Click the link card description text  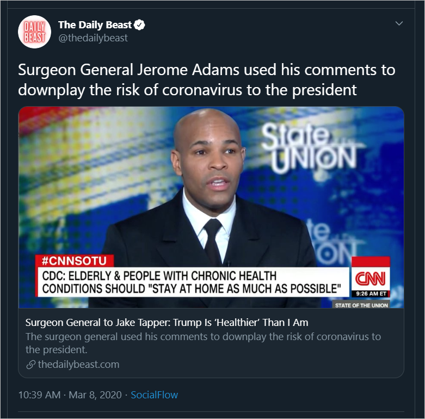point(203,343)
